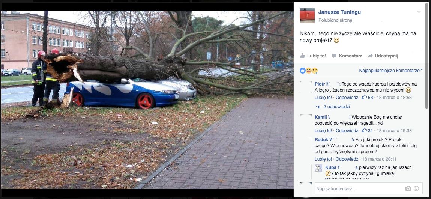Open the emoji picker in the comment box
431x199 pixels.
click(416, 188)
